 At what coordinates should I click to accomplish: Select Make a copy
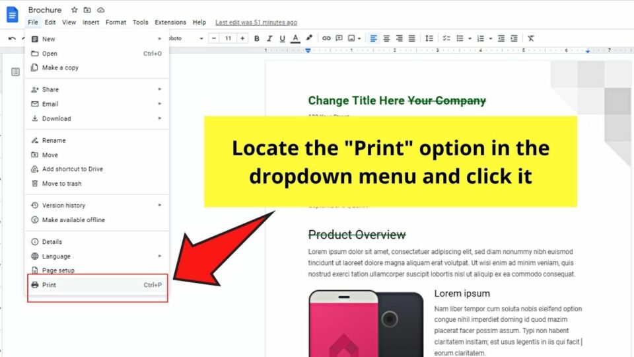(97, 67)
